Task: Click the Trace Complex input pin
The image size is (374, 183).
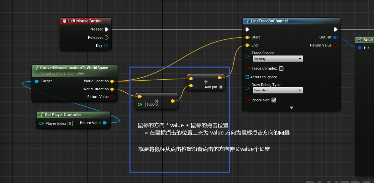Action: click(248, 69)
